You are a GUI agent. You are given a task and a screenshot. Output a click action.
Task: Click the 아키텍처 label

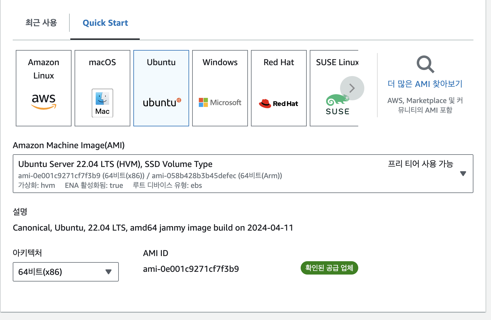point(27,253)
